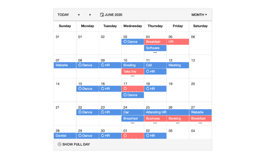The height and width of the screenshot is (158, 265).
Task: Go to the next month arrow
Action: 90,15
